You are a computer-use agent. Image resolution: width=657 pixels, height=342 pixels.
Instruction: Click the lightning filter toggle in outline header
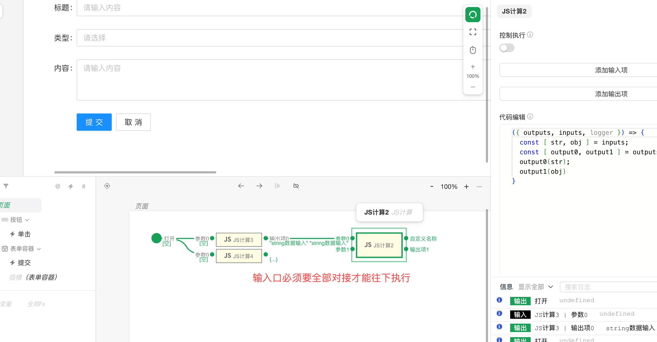(71, 186)
